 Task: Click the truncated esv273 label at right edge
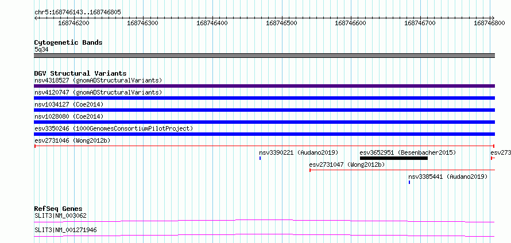pyautogui.click(x=501, y=152)
